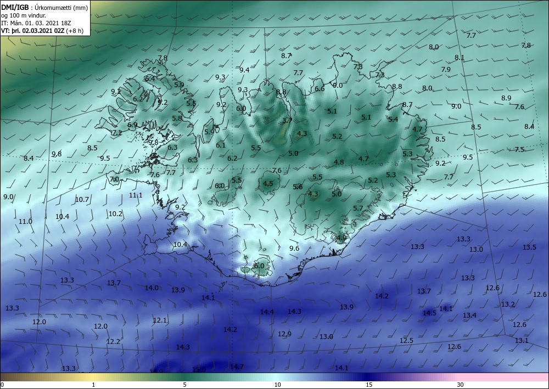Click the 6.4 value label
Screen dimensions: 549x389
click(x=150, y=78)
